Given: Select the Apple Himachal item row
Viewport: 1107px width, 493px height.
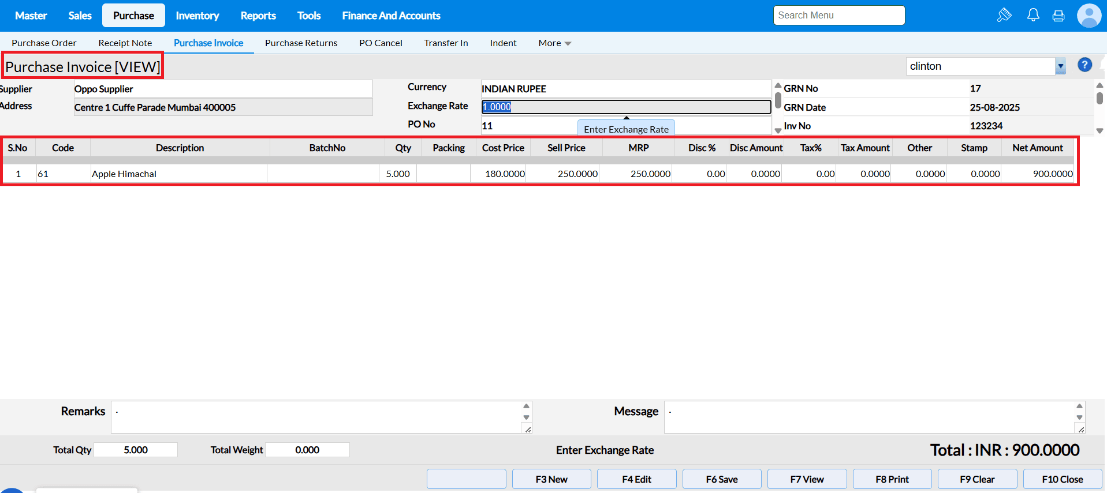Looking at the screenshot, I should click(x=178, y=174).
